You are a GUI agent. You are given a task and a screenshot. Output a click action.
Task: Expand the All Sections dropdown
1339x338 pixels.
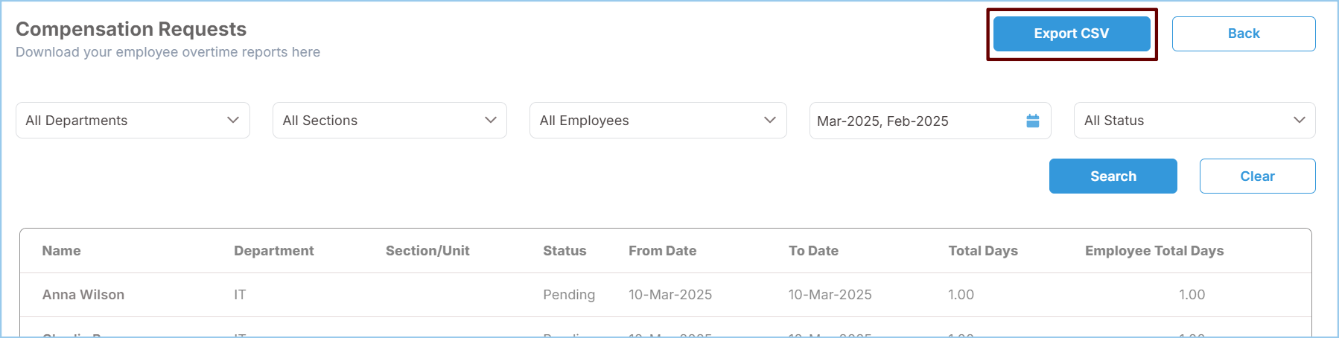389,121
